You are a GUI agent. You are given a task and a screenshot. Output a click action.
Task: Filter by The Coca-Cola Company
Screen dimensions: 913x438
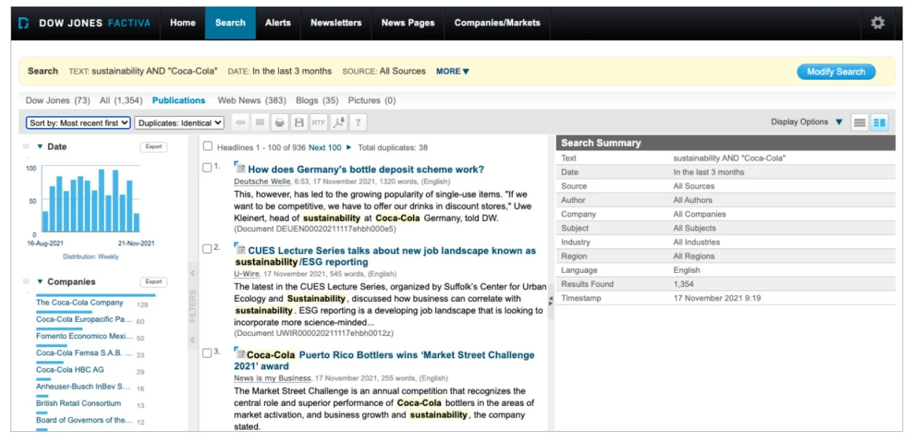(x=79, y=303)
